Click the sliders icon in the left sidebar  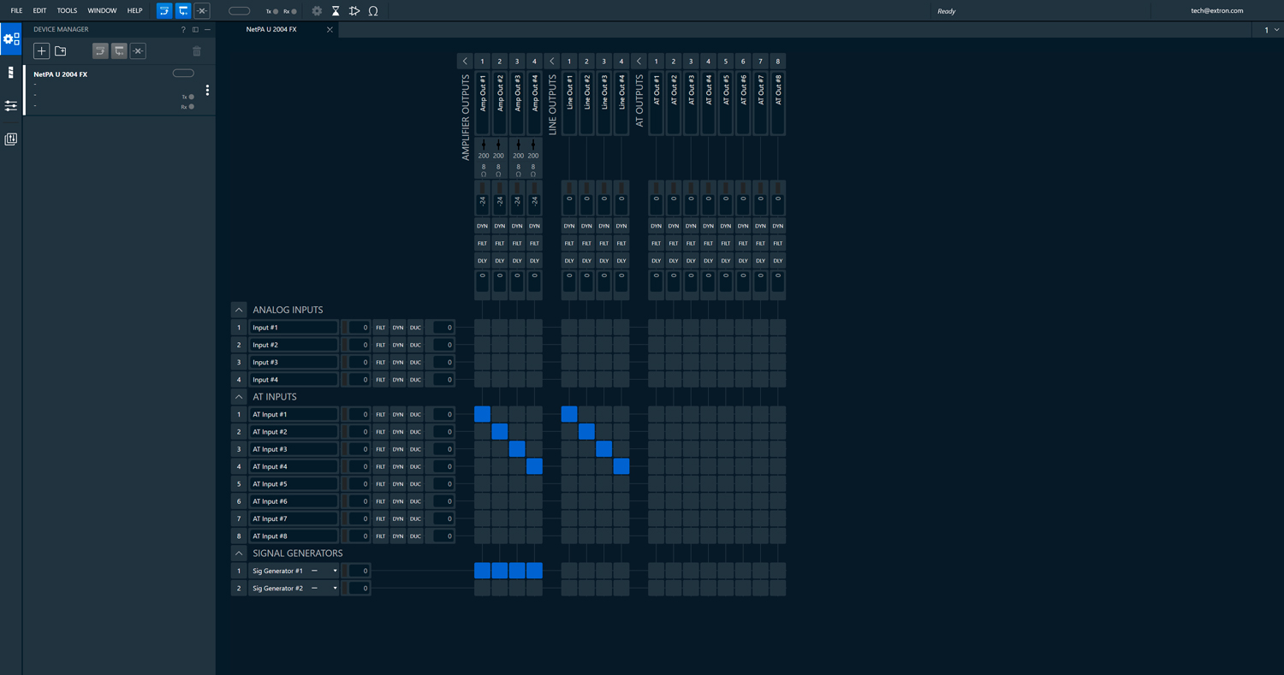(x=11, y=106)
